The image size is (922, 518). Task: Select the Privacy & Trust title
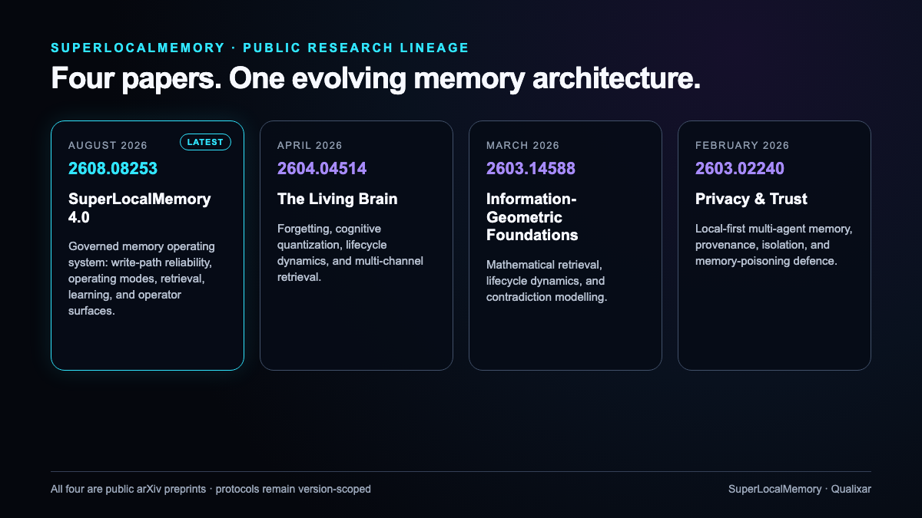[751, 199]
